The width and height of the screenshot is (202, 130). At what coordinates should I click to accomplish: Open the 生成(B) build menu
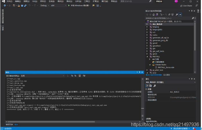(52, 1)
